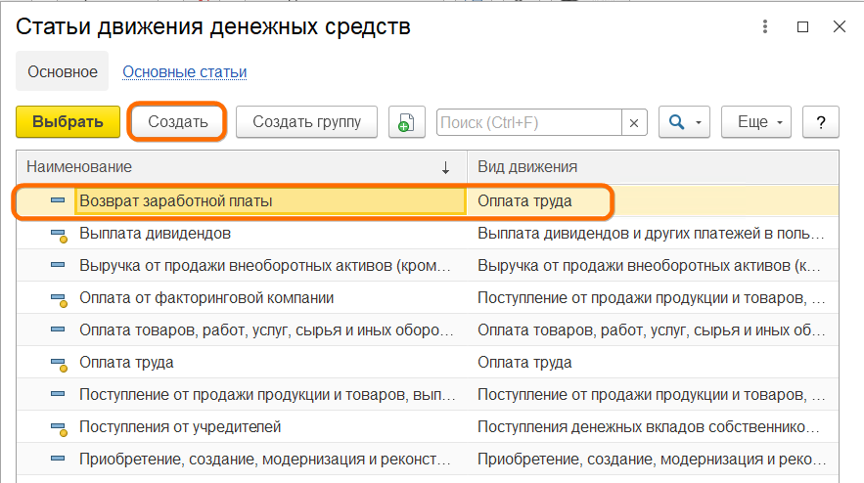Click Выплата дивидендов и других платежей cell
The width and height of the screenshot is (864, 483).
pos(653,233)
